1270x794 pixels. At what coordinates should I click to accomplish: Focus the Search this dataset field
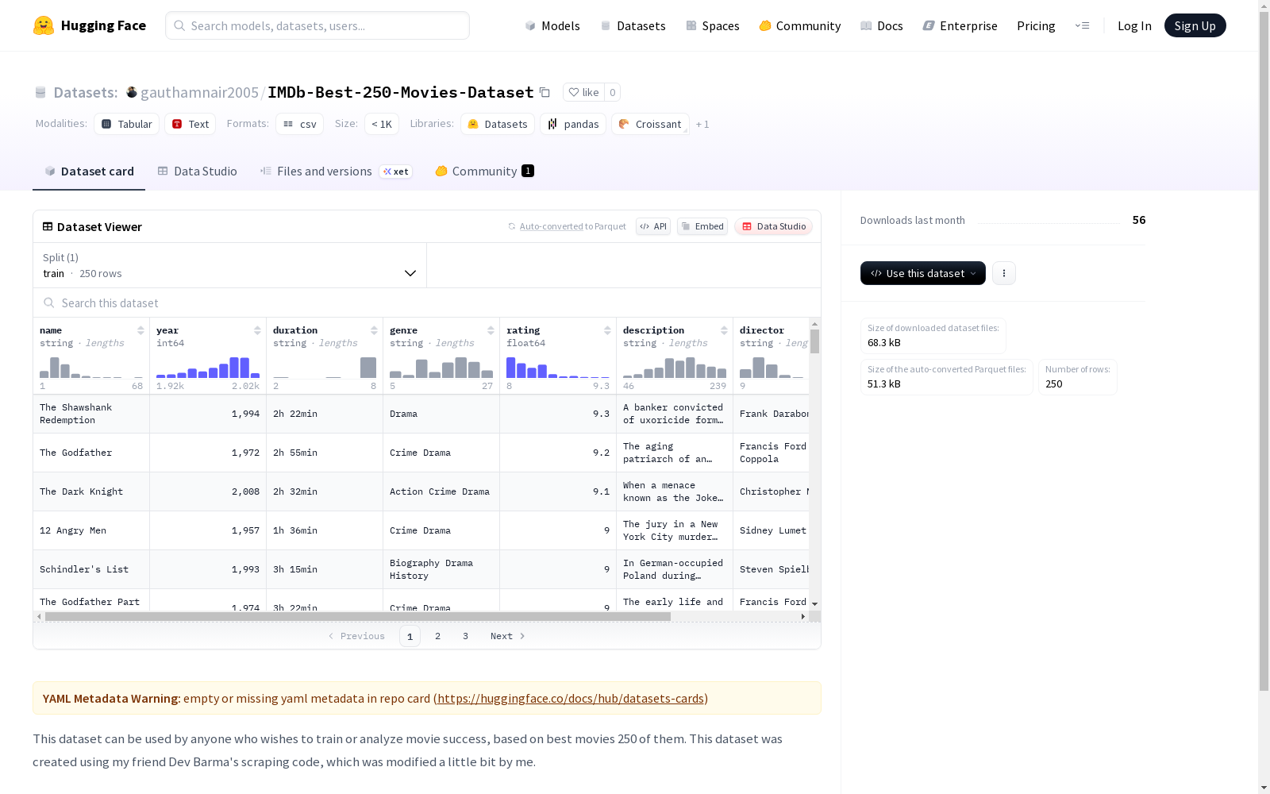point(427,303)
